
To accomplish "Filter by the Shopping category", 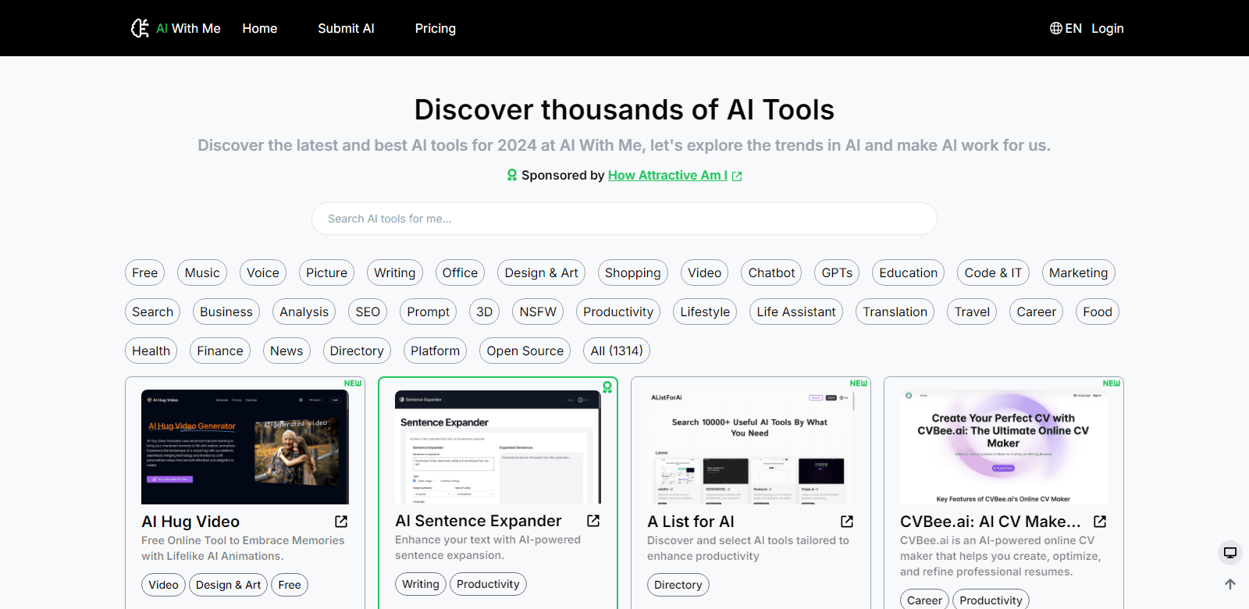I will click(x=633, y=272).
